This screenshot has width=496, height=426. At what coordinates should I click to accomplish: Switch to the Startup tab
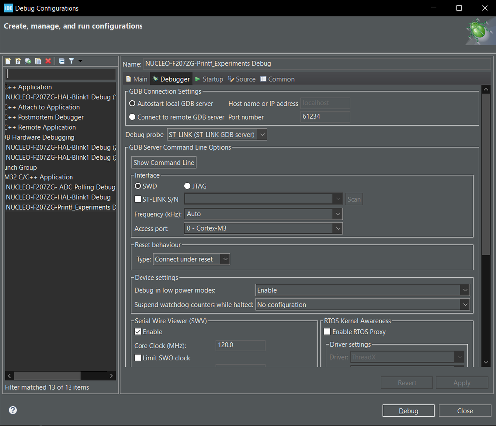coord(209,79)
